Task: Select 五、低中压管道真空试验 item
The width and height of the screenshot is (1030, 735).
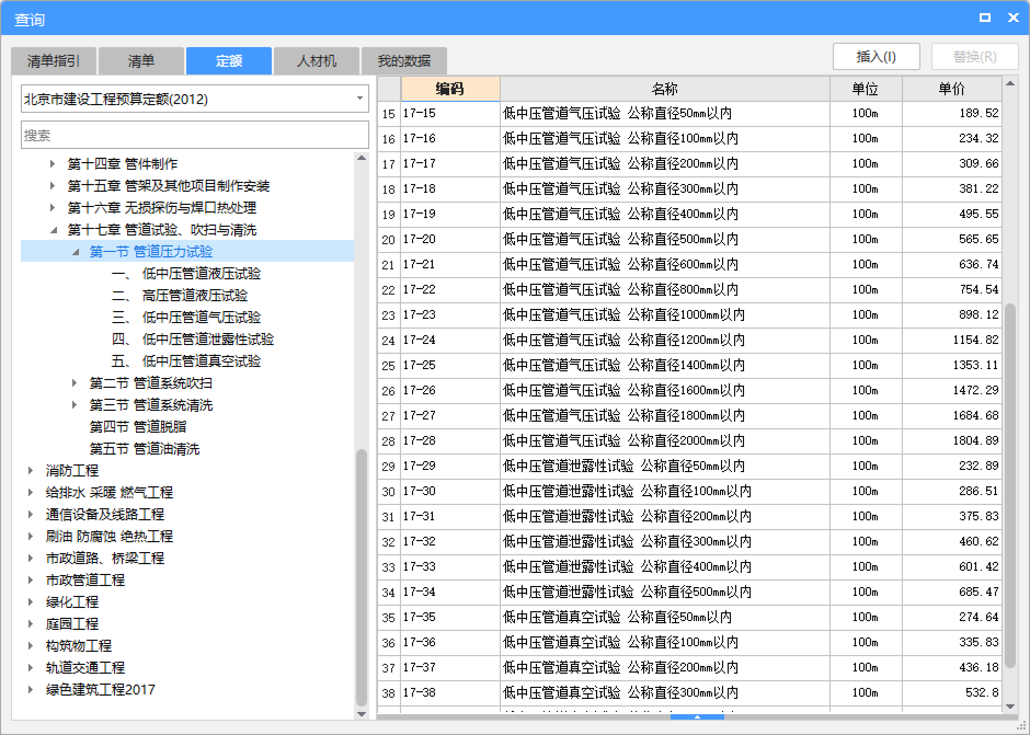Action: pyautogui.click(x=186, y=361)
